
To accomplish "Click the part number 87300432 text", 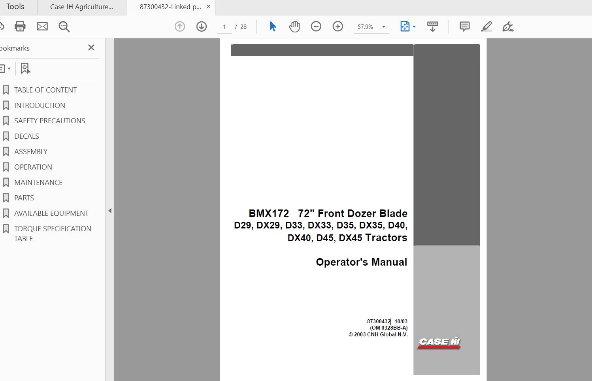I will click(x=379, y=322).
